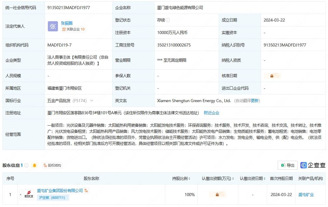Click the 企查查 logo
This screenshot has height=207, width=328.
pos(313,165)
